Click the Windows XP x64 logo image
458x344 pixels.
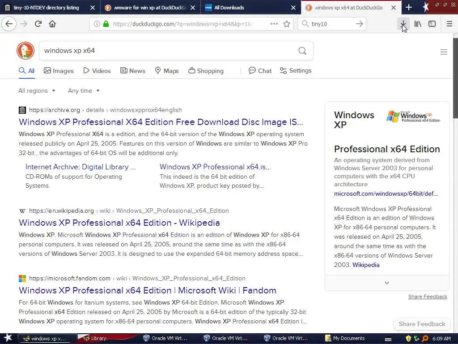coord(413,116)
